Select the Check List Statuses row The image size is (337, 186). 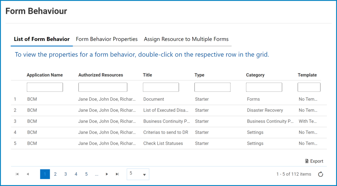[169, 143]
